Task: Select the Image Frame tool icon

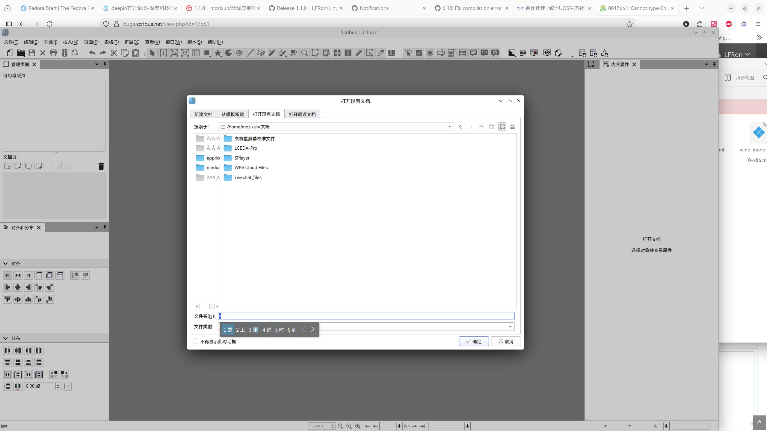Action: click(174, 53)
